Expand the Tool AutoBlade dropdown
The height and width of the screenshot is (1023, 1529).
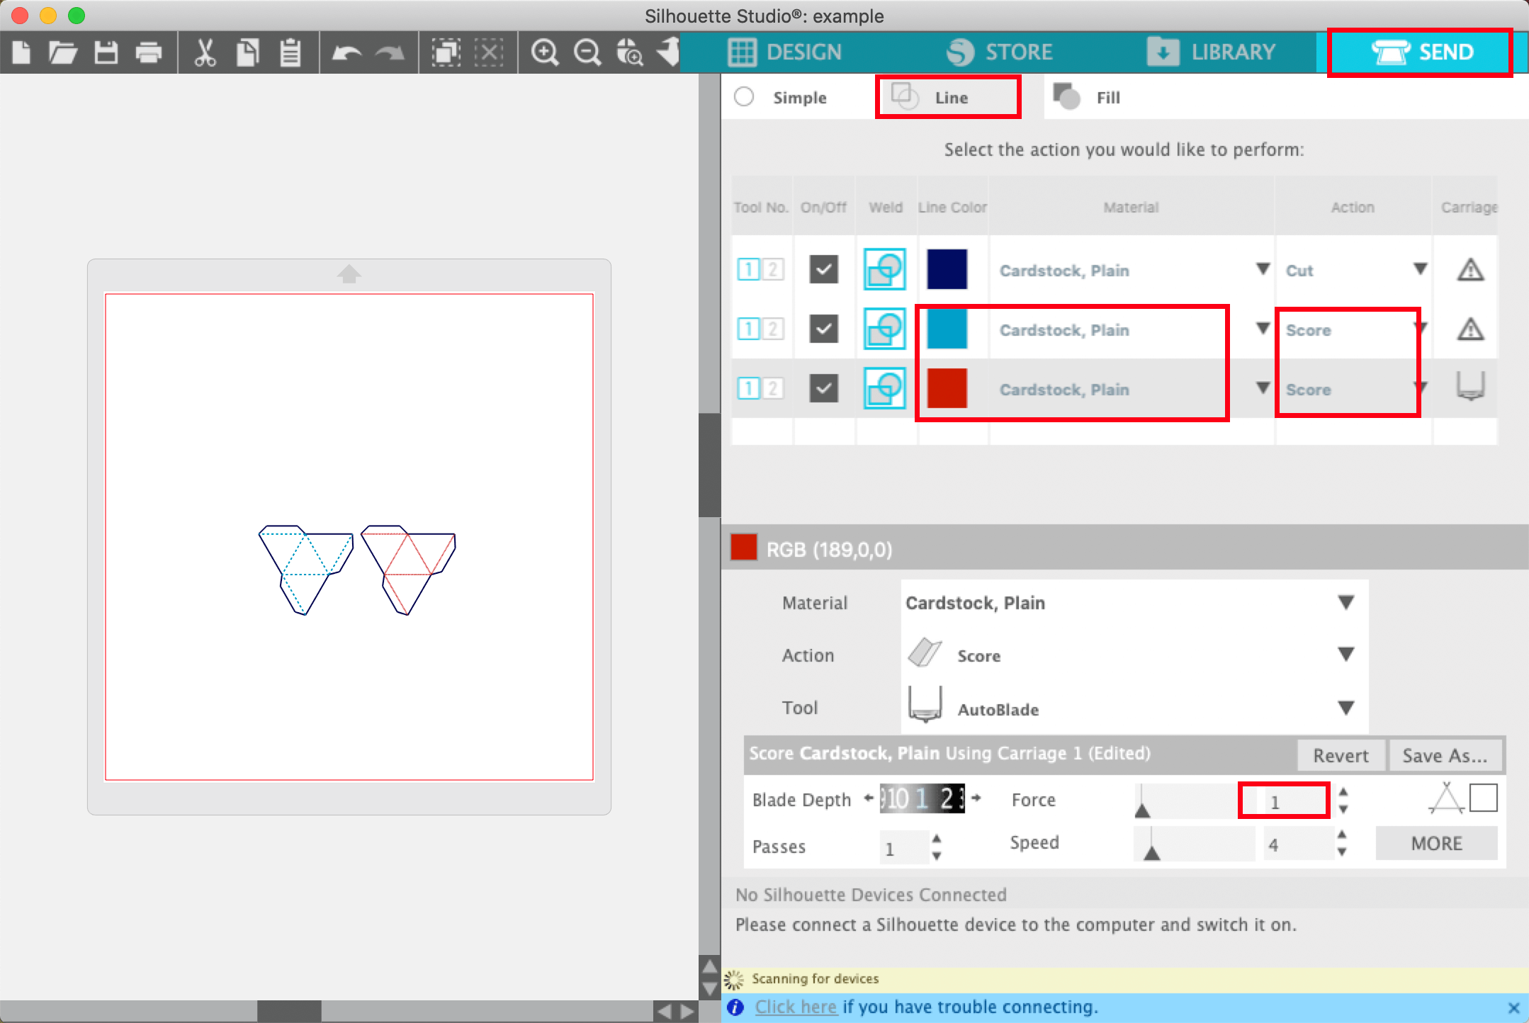point(1345,708)
